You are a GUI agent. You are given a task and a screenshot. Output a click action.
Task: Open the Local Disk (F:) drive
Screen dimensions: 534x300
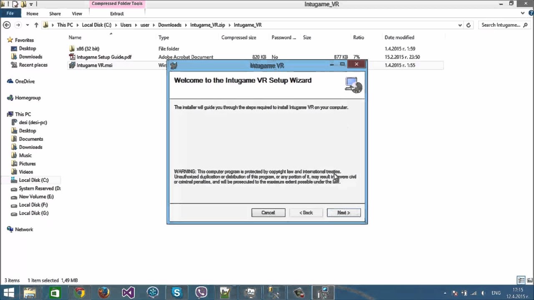click(x=33, y=205)
